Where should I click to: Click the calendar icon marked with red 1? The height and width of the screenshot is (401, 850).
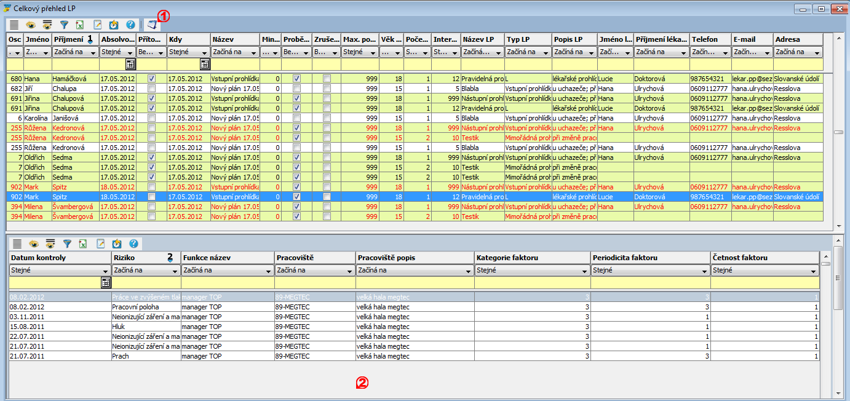click(x=151, y=25)
